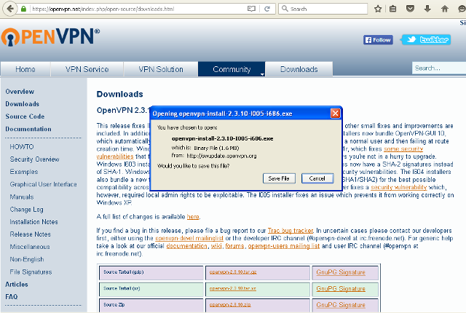This screenshot has width=466, height=313.
Task: Open File Signatures sidebar link
Action: [31, 272]
